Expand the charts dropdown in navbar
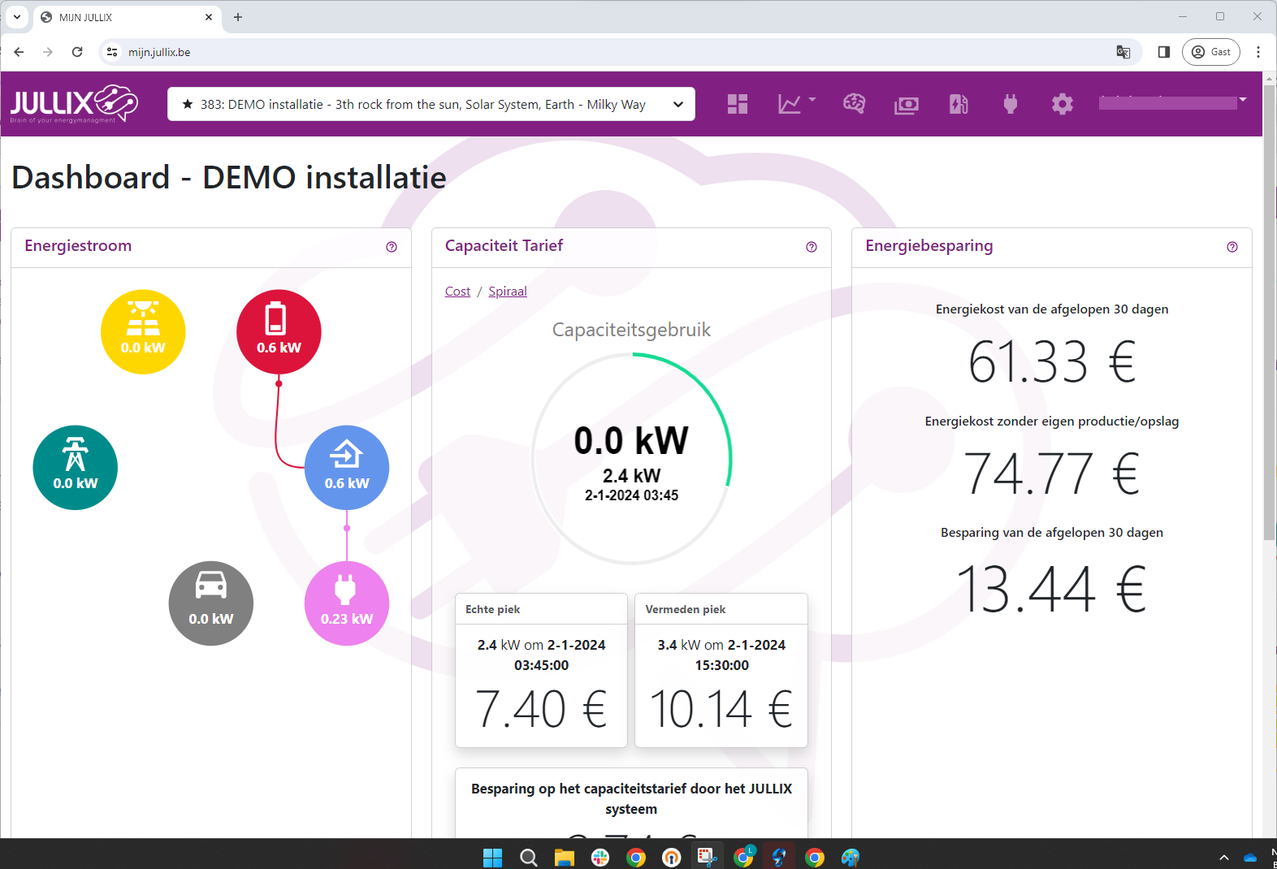Image resolution: width=1277 pixels, height=869 pixels. pyautogui.click(x=796, y=104)
